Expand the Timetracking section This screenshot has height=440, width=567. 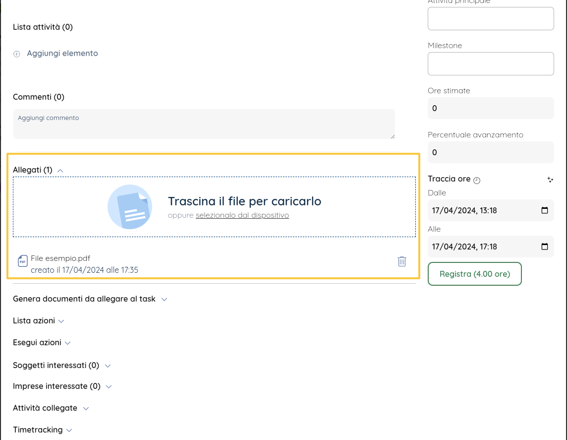(x=69, y=431)
